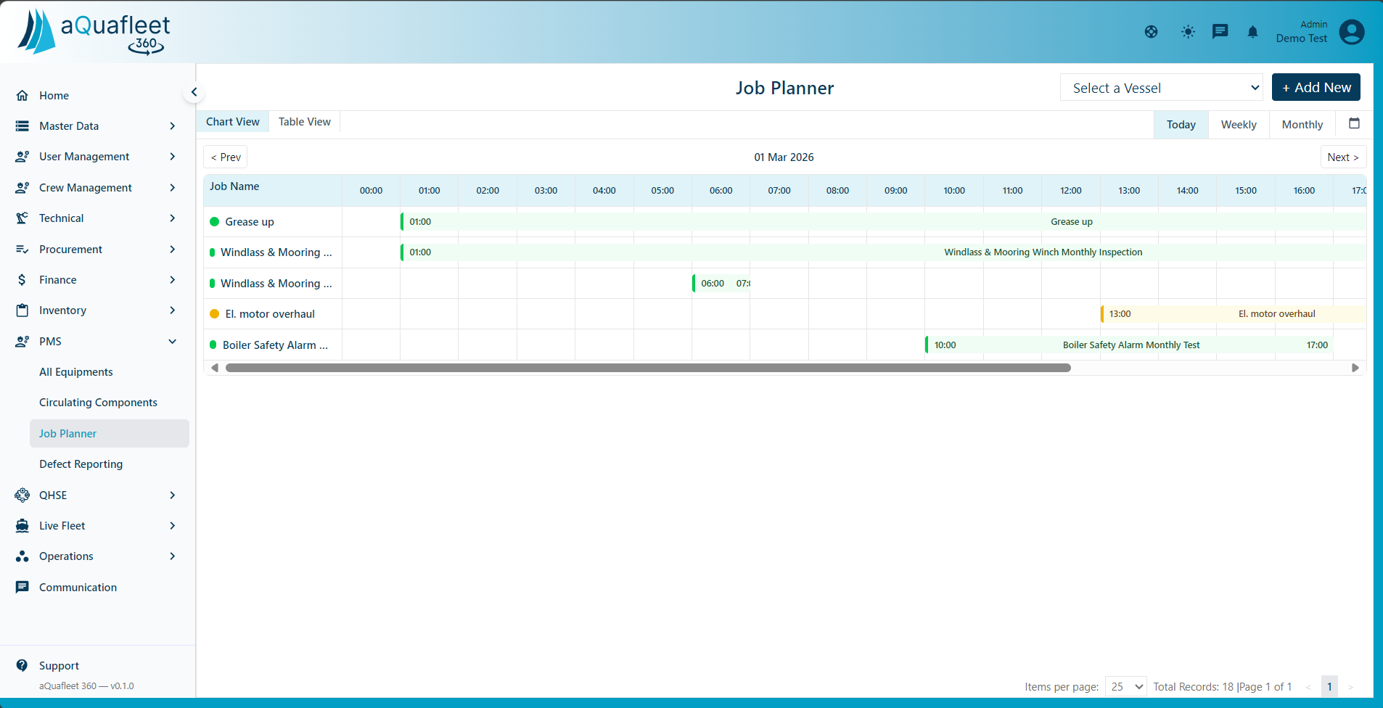Viewport: 1383px width, 708px height.
Task: Go to the next day with Next button
Action: (x=1343, y=157)
